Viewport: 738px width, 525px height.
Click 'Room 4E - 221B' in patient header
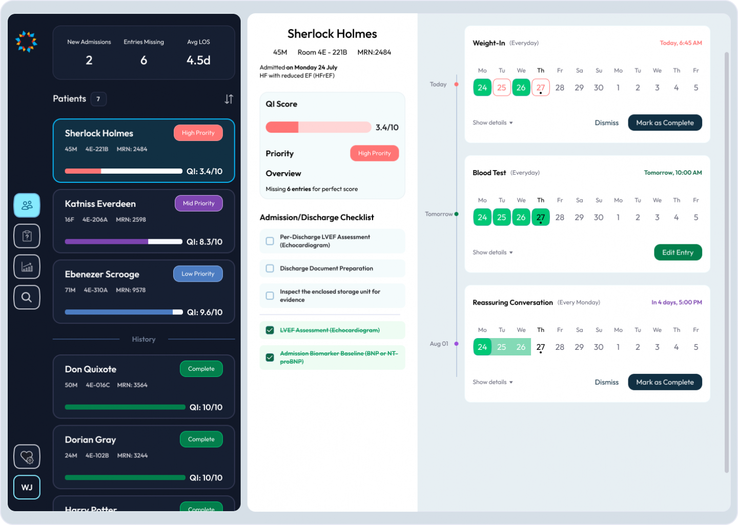tap(322, 52)
